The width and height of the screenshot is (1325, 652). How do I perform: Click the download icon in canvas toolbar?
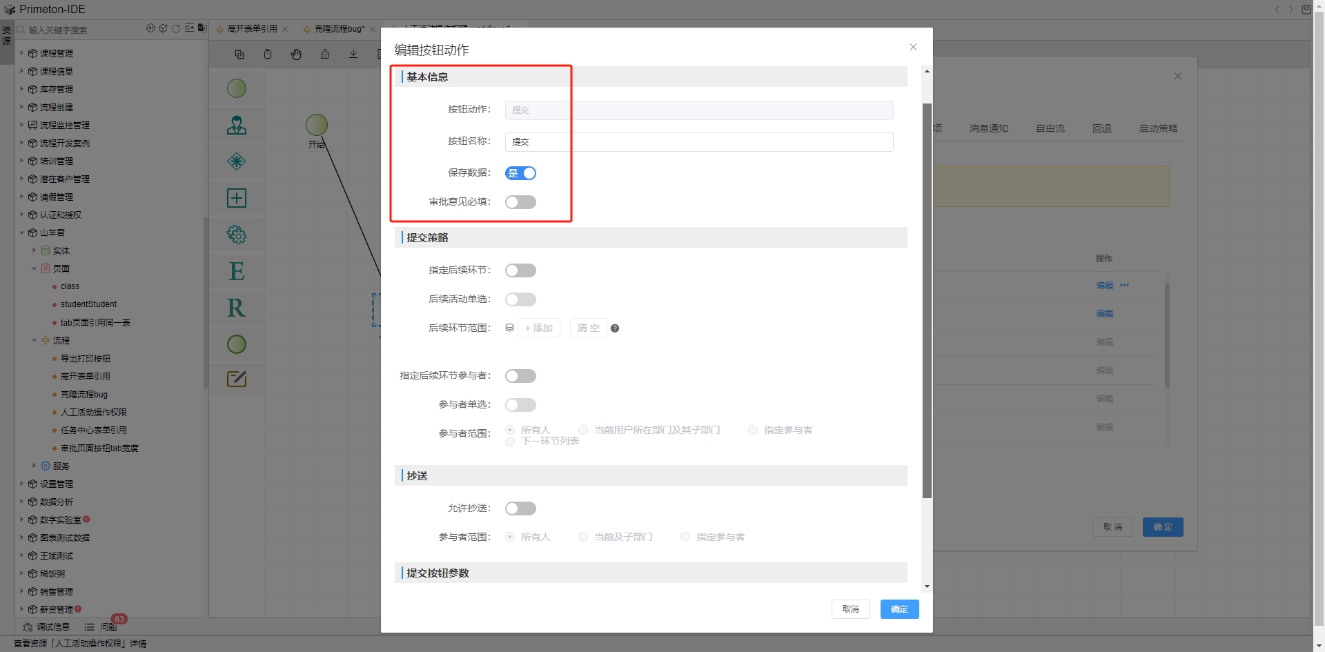click(x=353, y=55)
